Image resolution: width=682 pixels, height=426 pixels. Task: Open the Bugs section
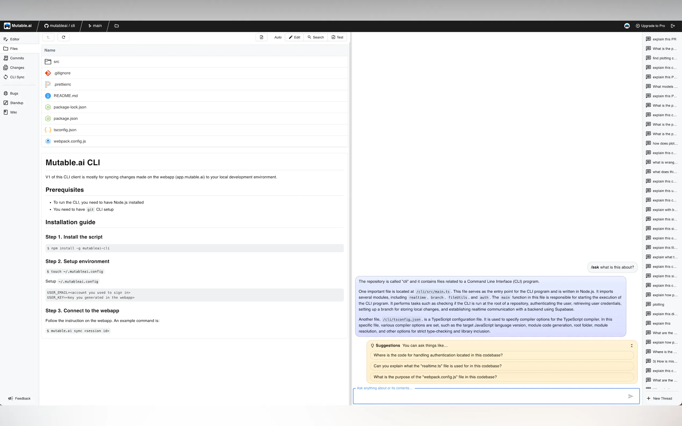coord(19,93)
